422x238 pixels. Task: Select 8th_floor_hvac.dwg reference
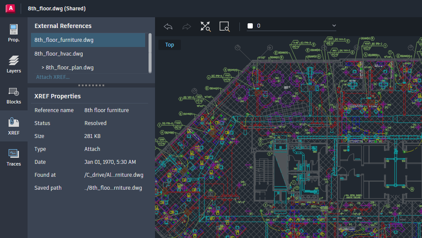tap(59, 54)
